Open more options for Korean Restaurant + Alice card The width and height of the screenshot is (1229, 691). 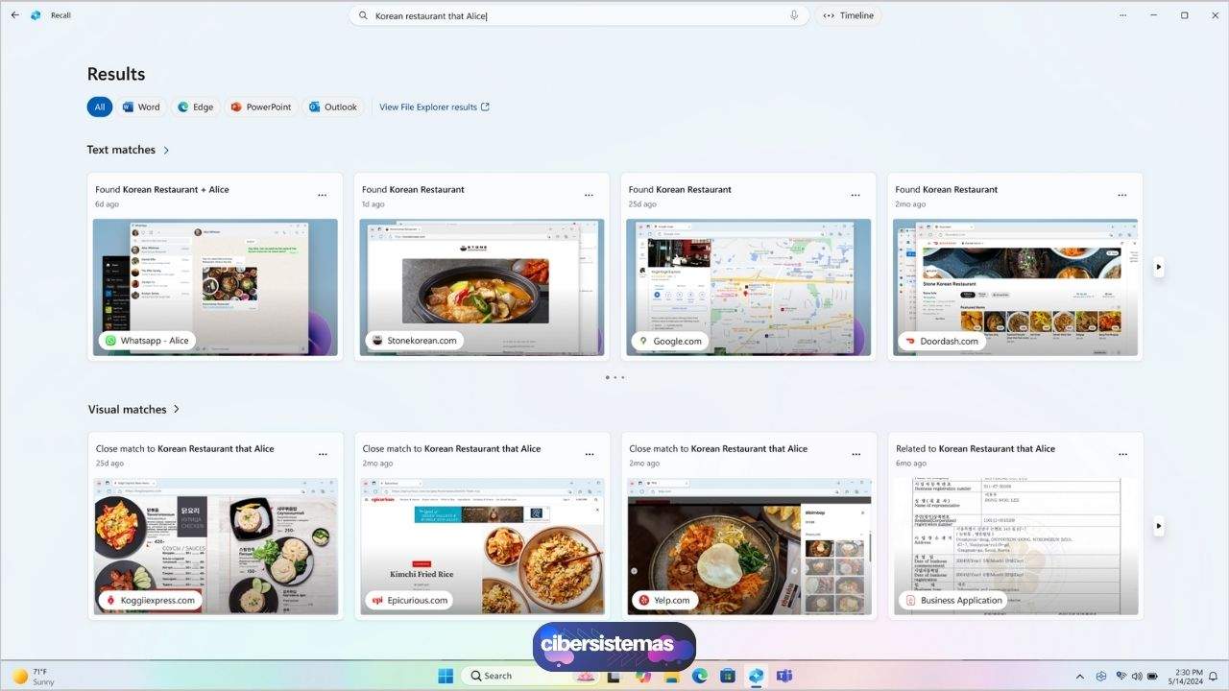tap(322, 195)
